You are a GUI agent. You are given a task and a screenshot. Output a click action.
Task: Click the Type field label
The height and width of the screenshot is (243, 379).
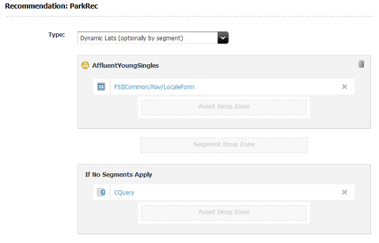click(56, 34)
